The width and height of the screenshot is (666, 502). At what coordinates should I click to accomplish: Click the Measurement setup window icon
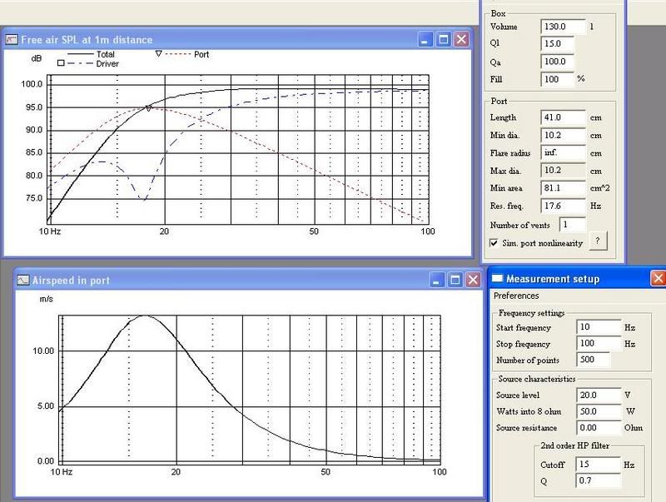coord(497,279)
